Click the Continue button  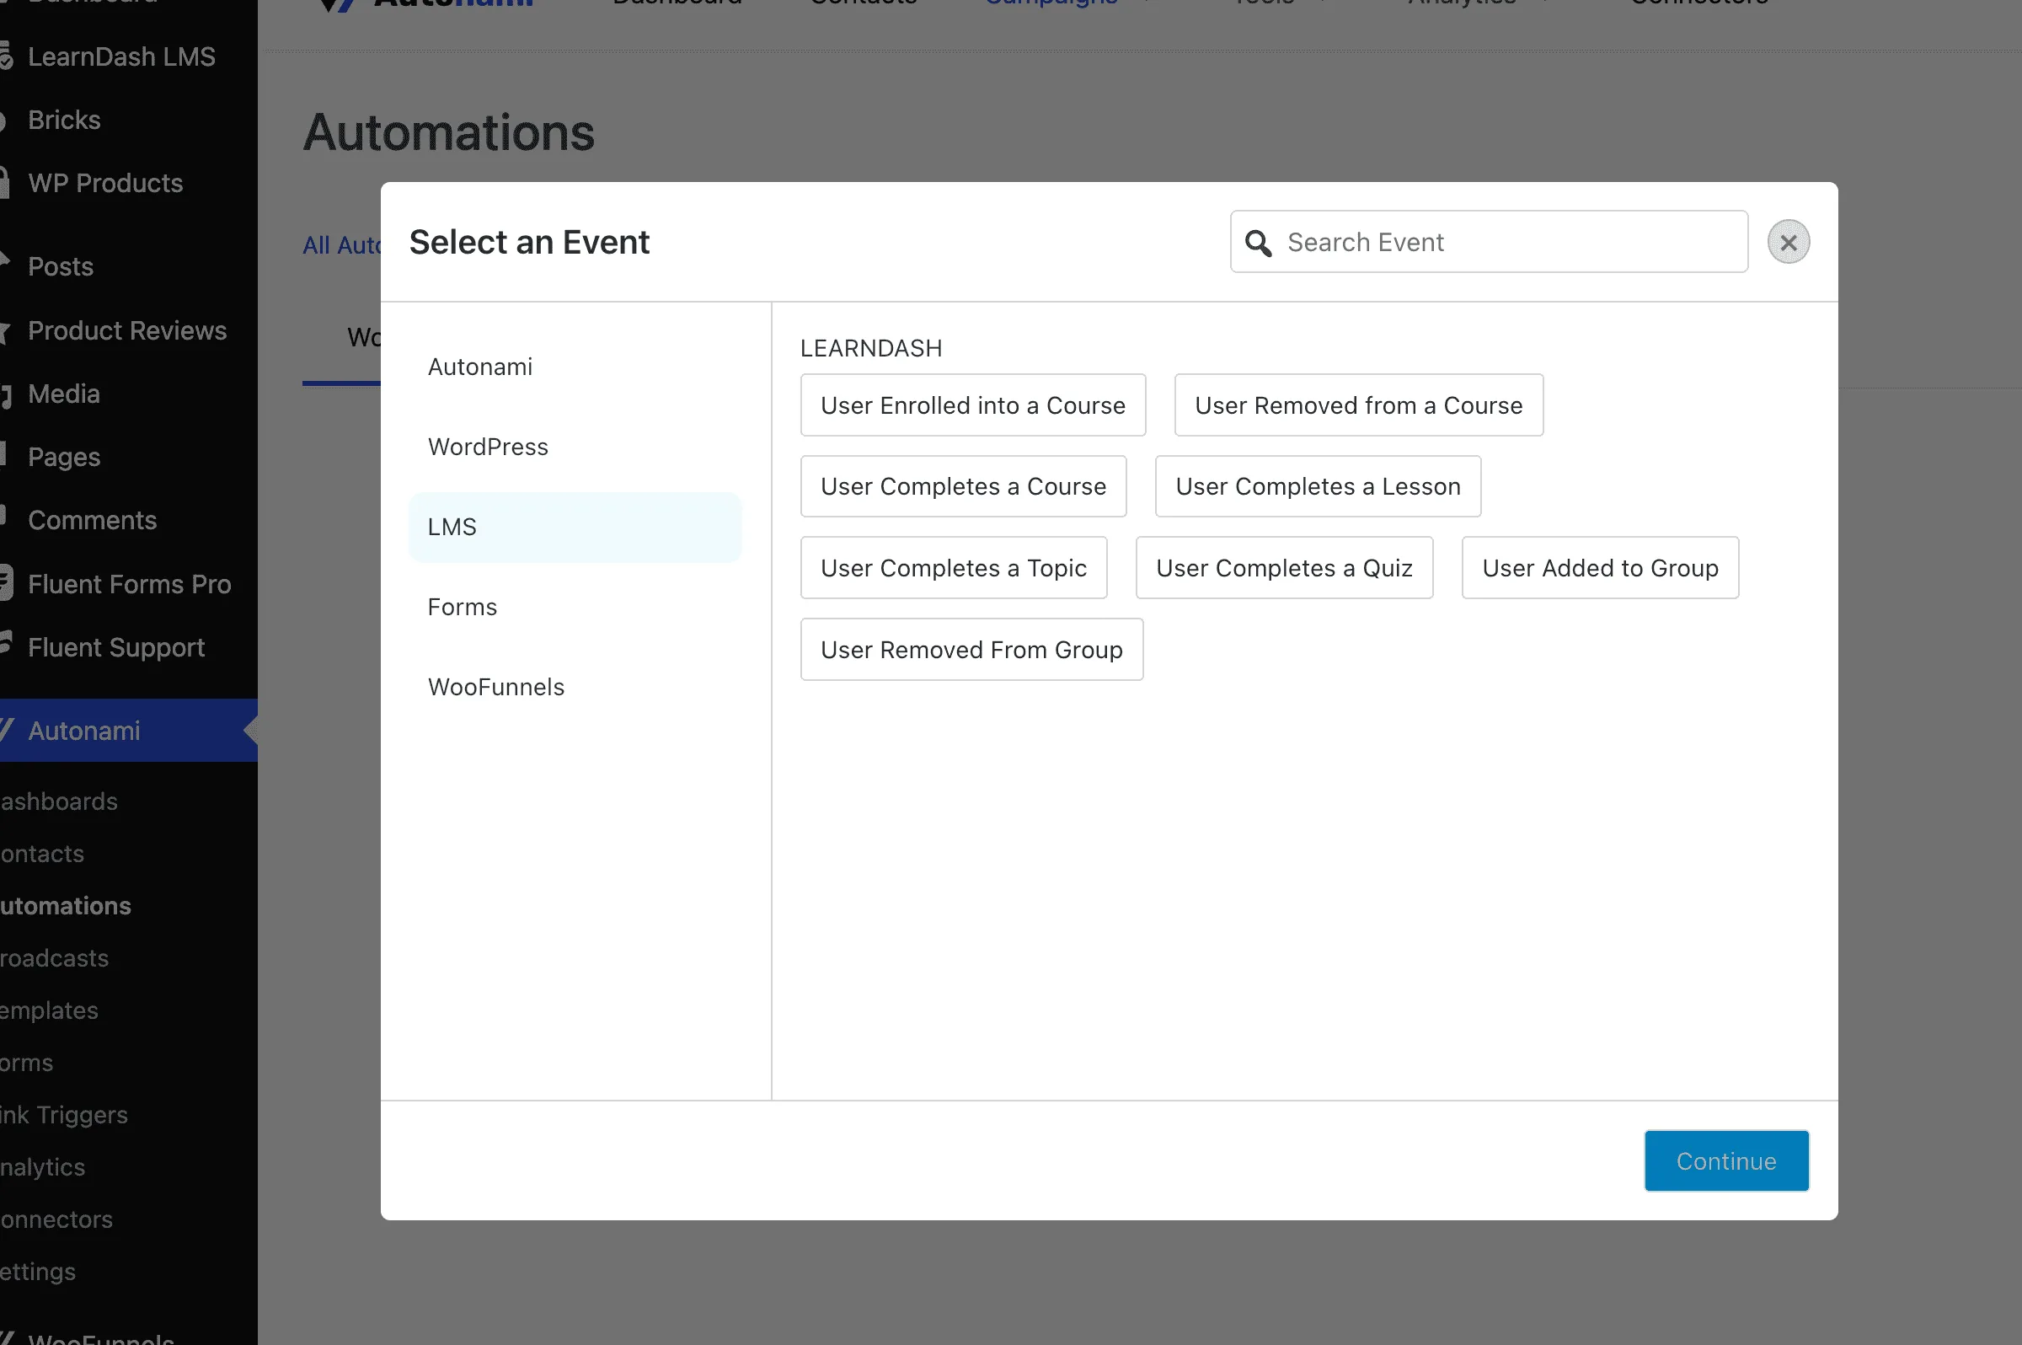click(x=1726, y=1160)
